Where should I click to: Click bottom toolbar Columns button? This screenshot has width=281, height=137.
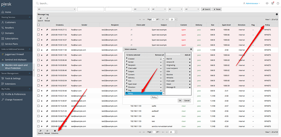point(55,132)
